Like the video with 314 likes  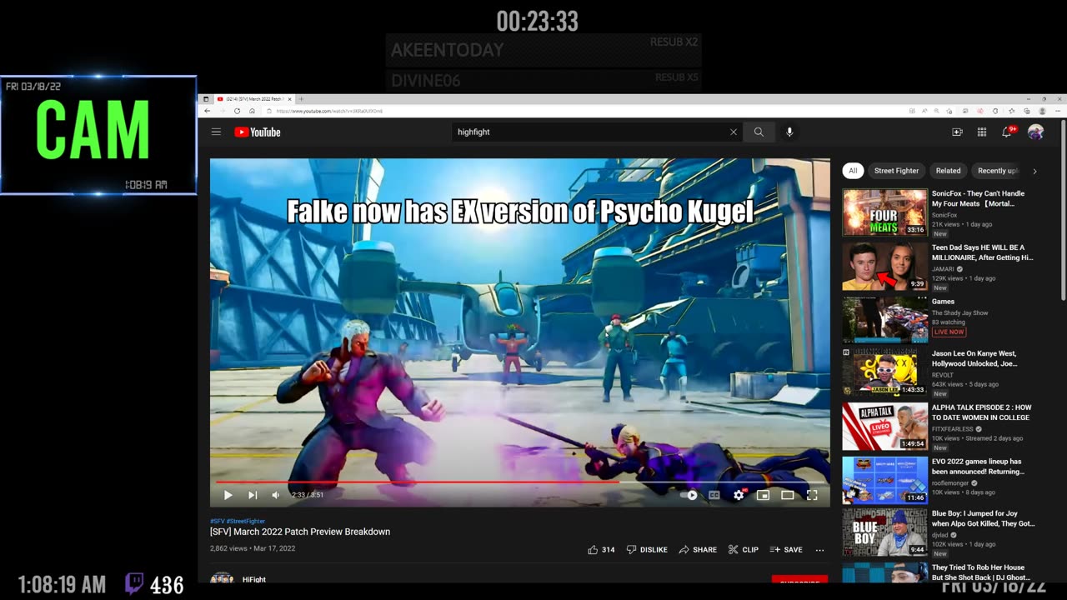pyautogui.click(x=601, y=550)
